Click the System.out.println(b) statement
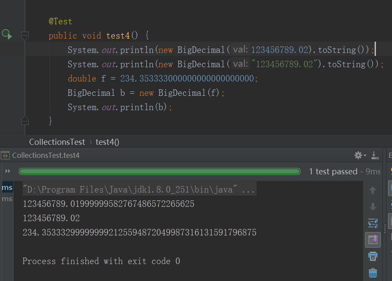The width and height of the screenshot is (392, 281). [x=120, y=107]
